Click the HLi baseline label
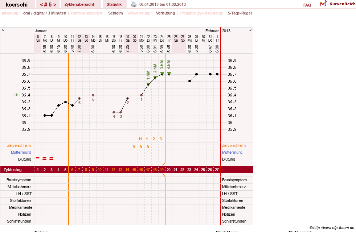The image size is (356, 232). pos(17,95)
